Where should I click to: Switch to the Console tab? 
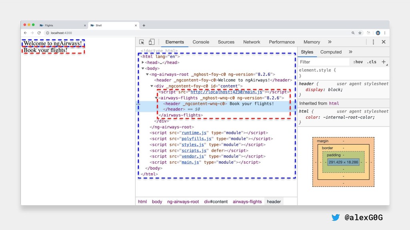(x=201, y=42)
